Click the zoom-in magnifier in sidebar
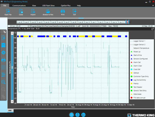The image size is (155, 117). coord(4,82)
